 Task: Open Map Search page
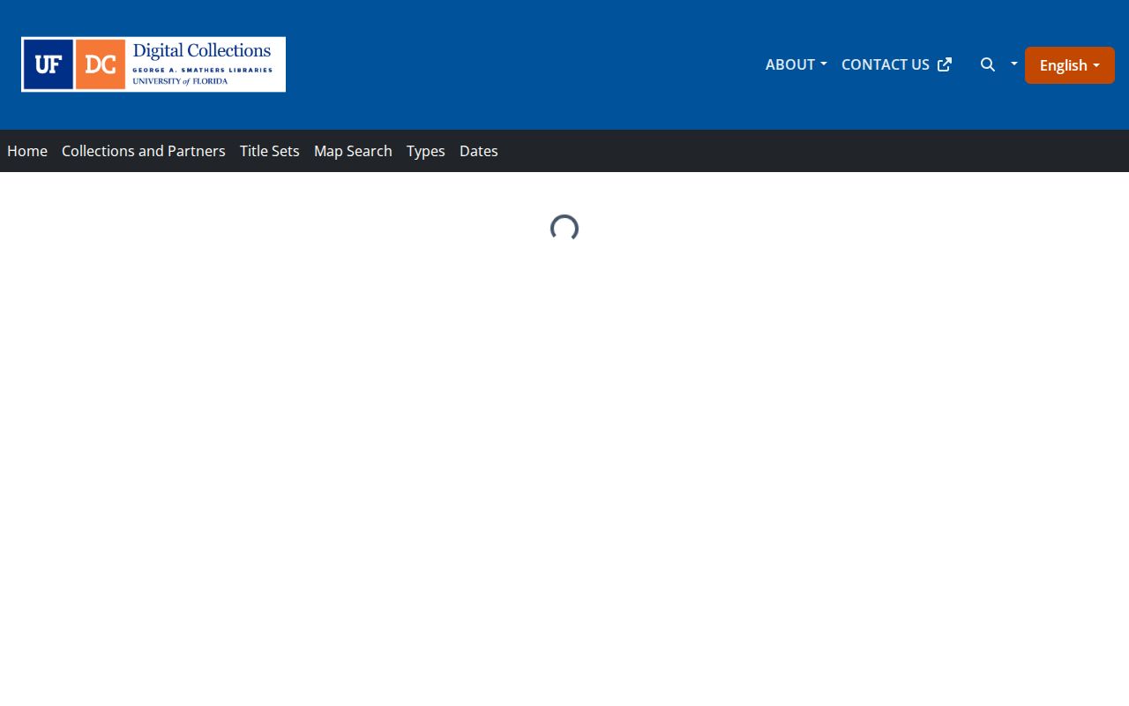pyautogui.click(x=353, y=151)
